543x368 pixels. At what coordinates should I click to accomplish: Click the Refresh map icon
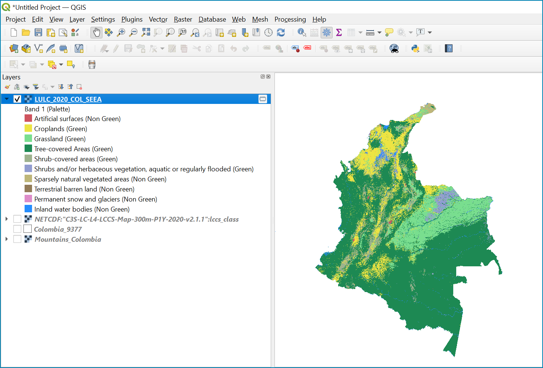point(281,32)
